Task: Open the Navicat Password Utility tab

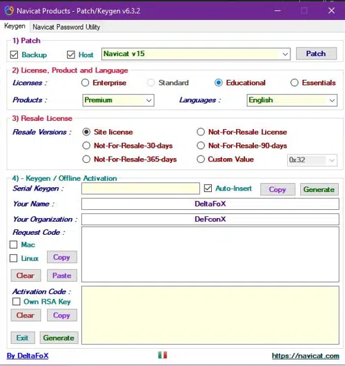Action: point(66,27)
